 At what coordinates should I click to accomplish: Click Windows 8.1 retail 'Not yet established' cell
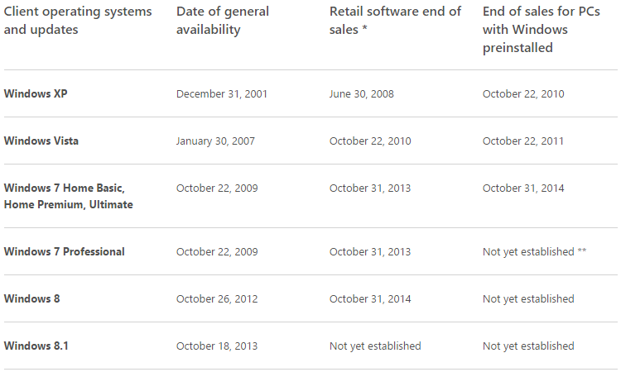pyautogui.click(x=375, y=346)
